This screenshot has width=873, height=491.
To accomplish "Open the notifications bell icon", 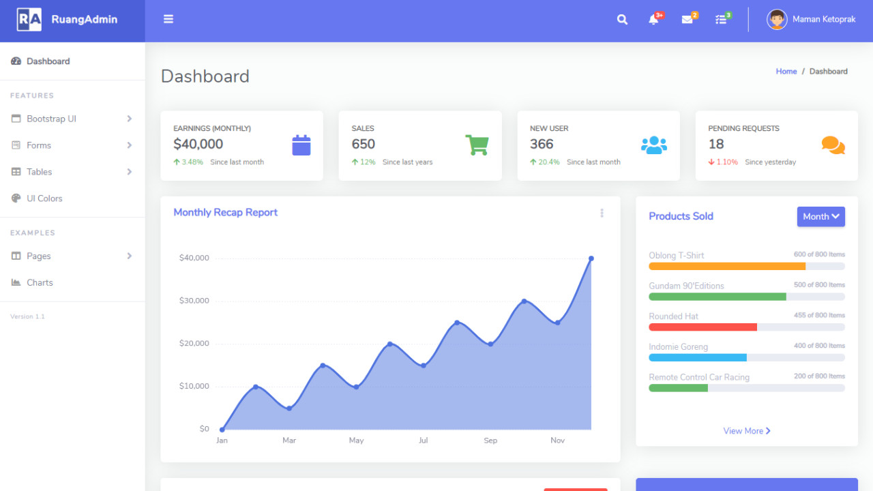I will (x=653, y=20).
